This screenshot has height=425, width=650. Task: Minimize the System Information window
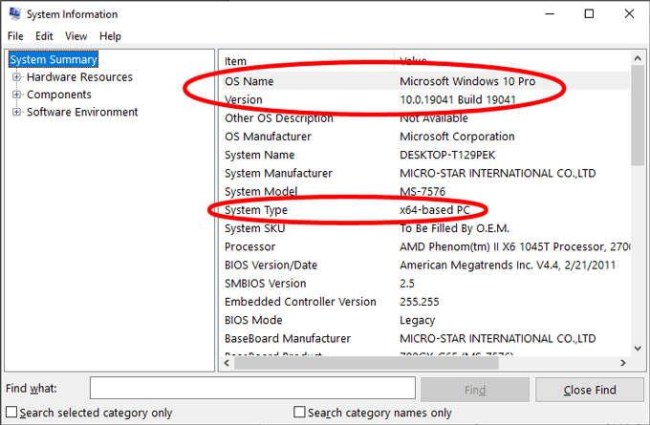click(550, 13)
